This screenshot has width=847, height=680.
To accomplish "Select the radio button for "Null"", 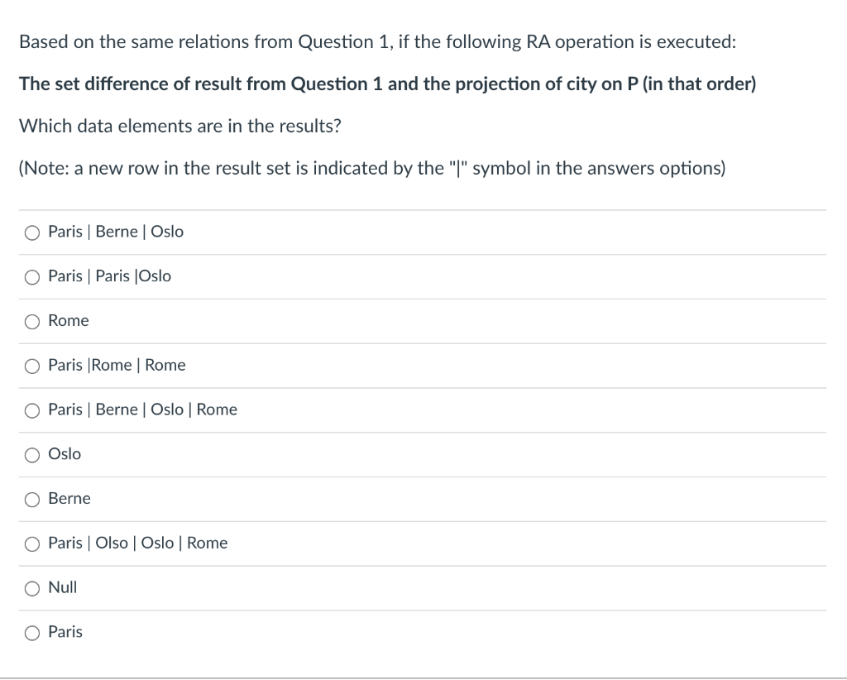I will (x=31, y=587).
